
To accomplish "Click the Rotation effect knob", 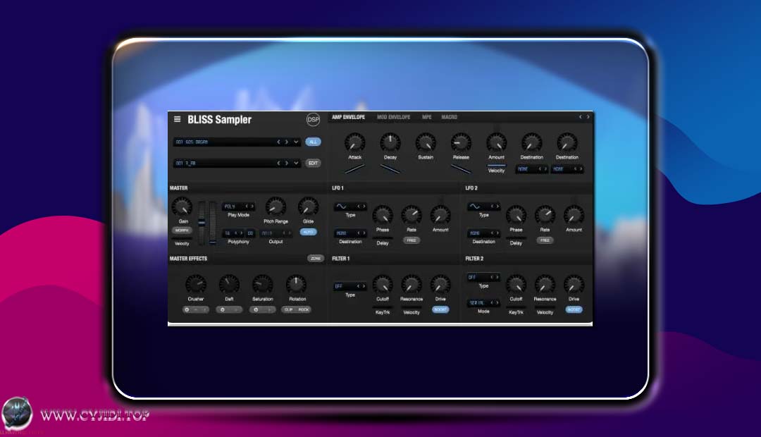I will (295, 285).
